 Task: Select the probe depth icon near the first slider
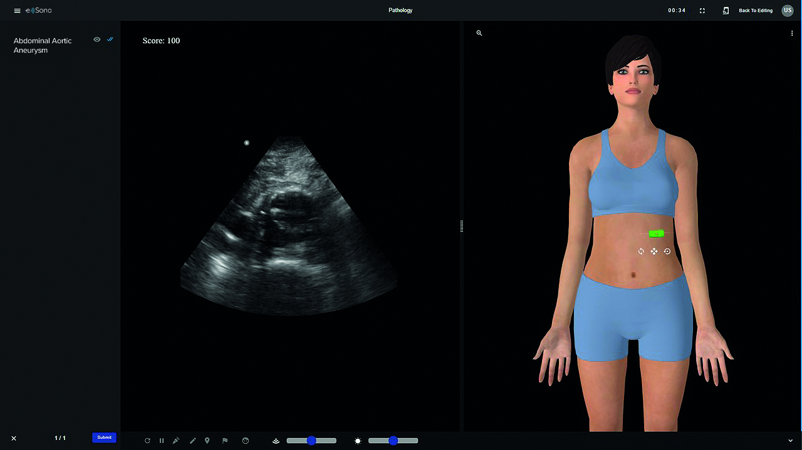pyautogui.click(x=276, y=441)
